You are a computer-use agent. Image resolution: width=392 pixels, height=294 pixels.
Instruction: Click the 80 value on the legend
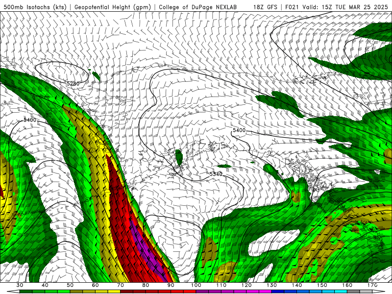pyautogui.click(x=146, y=285)
